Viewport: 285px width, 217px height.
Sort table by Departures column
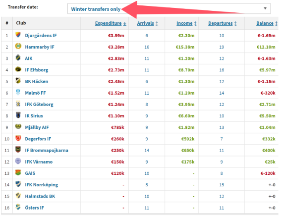click(x=222, y=23)
